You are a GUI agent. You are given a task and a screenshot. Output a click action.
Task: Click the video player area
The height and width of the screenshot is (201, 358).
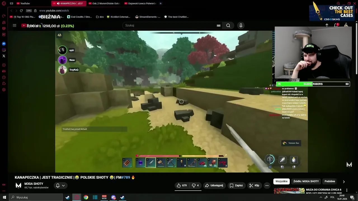(182, 102)
